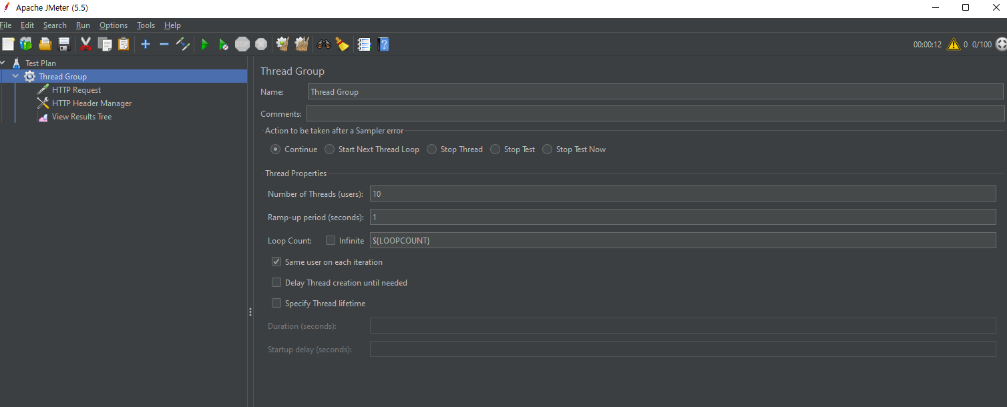Click the Test Plan flask icon

pos(17,63)
